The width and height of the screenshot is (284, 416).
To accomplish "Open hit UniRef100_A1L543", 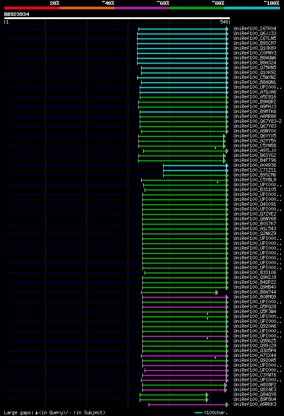I will pyautogui.click(x=255, y=228).
